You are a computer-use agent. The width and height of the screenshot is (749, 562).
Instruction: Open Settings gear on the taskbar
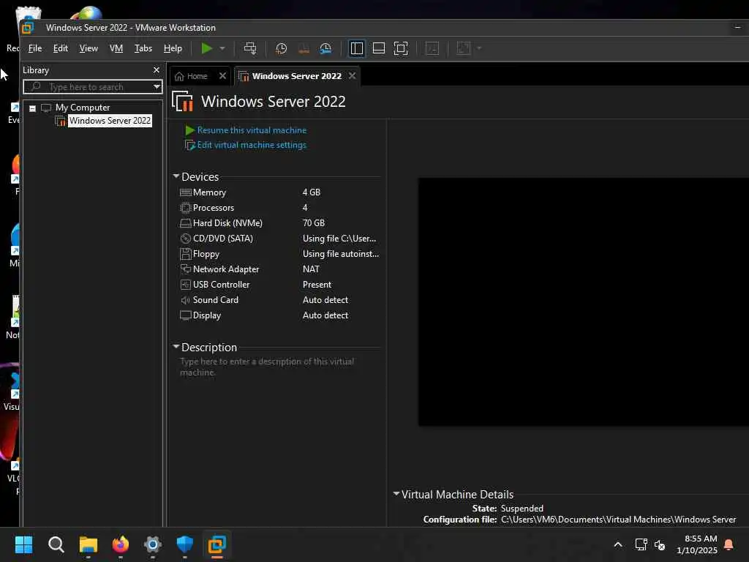tap(152, 544)
